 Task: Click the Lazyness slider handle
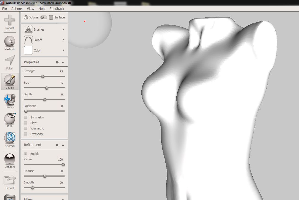click(26, 111)
